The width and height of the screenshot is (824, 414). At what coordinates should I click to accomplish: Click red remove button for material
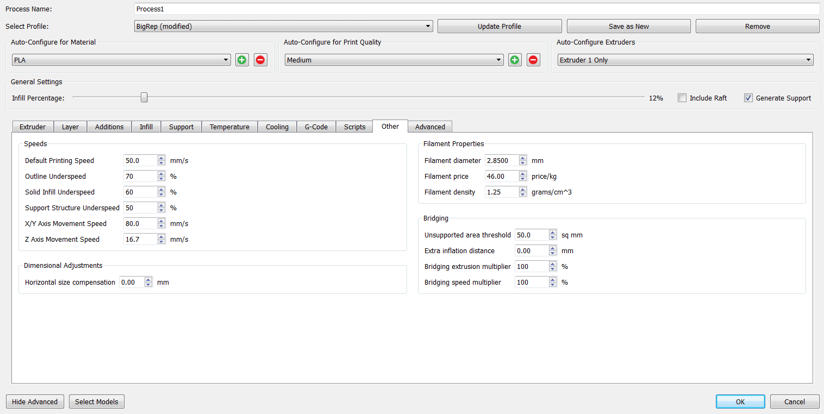point(260,60)
